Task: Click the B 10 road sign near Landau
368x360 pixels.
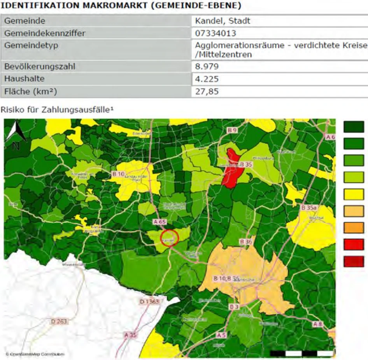Action: click(118, 174)
